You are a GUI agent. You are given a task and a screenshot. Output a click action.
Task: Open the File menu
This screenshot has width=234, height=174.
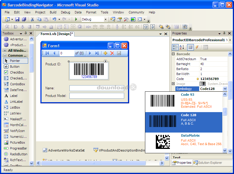coord(7,12)
